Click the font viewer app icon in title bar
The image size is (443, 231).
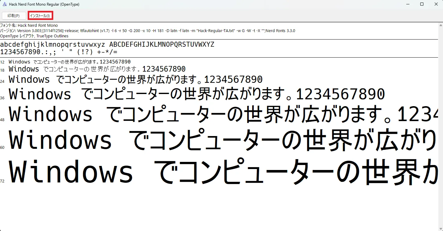click(x=5, y=4)
